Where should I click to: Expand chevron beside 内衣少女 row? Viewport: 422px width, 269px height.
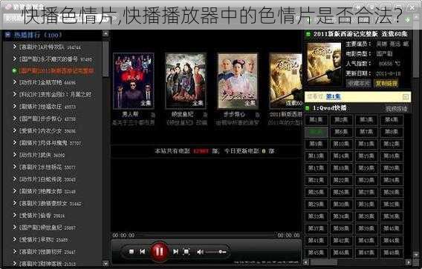(15, 130)
